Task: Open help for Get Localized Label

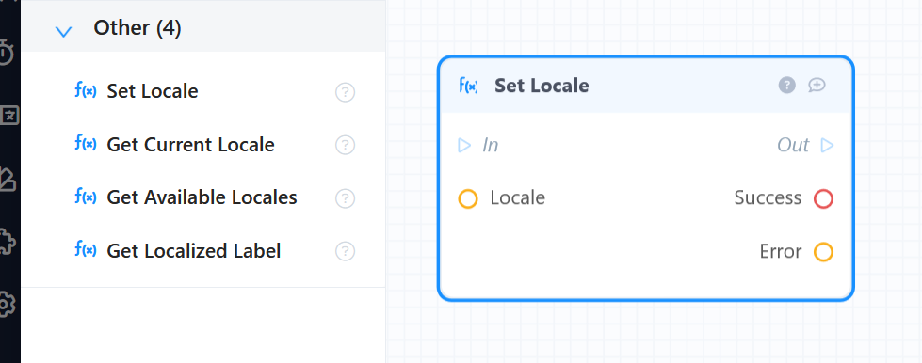Action: 346,251
